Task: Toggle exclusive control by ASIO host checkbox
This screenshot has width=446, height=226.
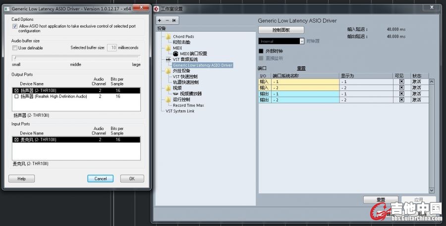Action: 15,26
